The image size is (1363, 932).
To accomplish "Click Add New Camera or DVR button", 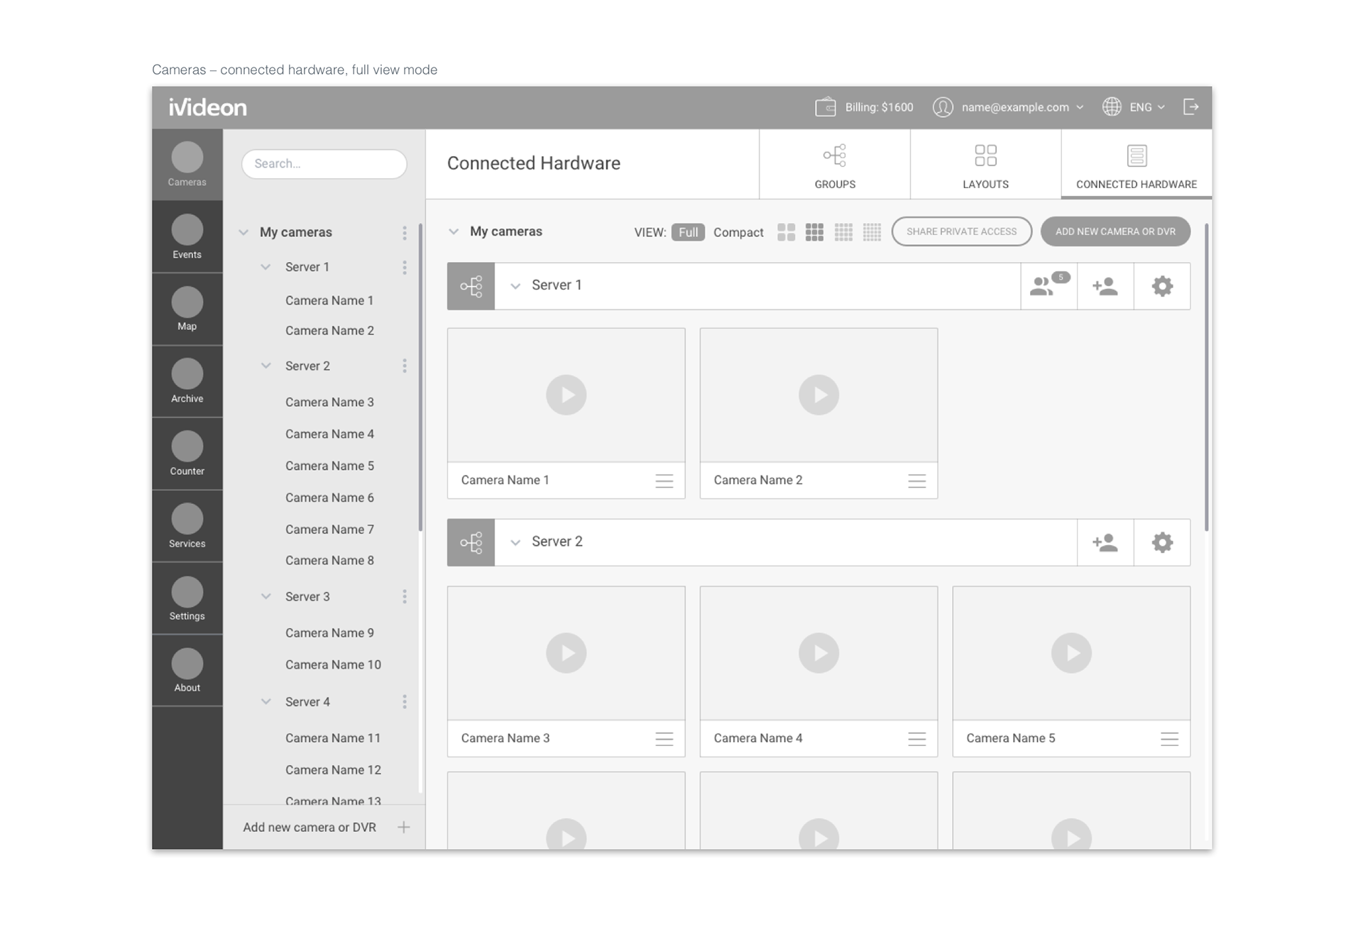I will tap(1115, 231).
